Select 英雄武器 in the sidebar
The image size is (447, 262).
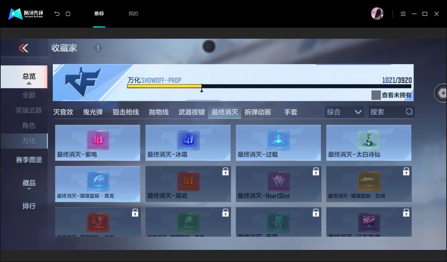(x=29, y=110)
